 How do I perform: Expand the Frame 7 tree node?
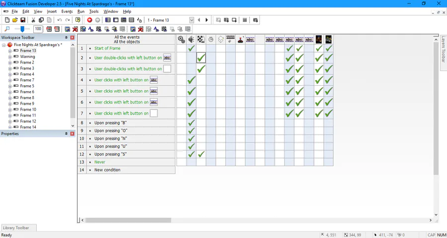click(10, 80)
